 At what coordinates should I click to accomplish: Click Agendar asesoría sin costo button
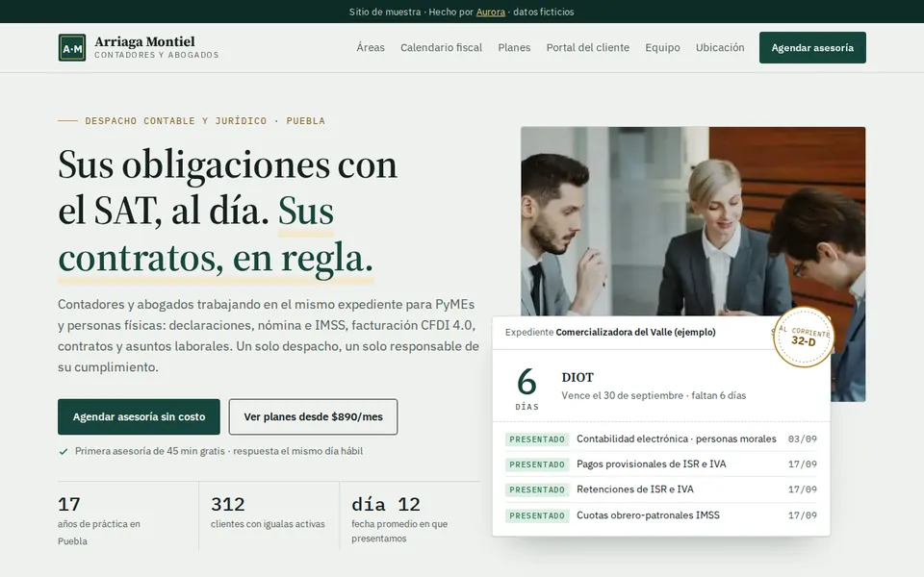(x=139, y=416)
